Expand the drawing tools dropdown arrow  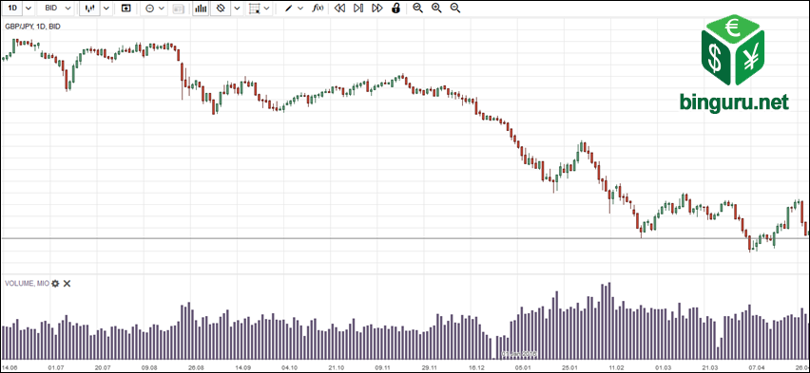point(300,9)
